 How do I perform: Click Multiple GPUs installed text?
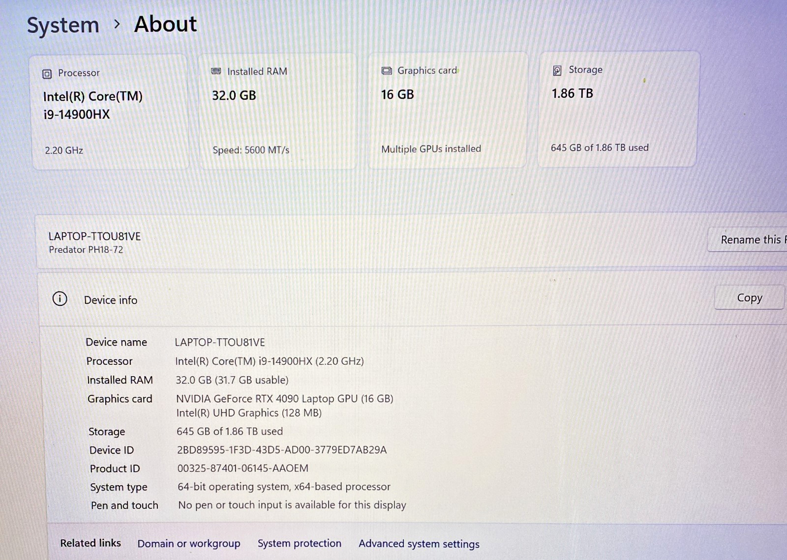[x=431, y=148]
